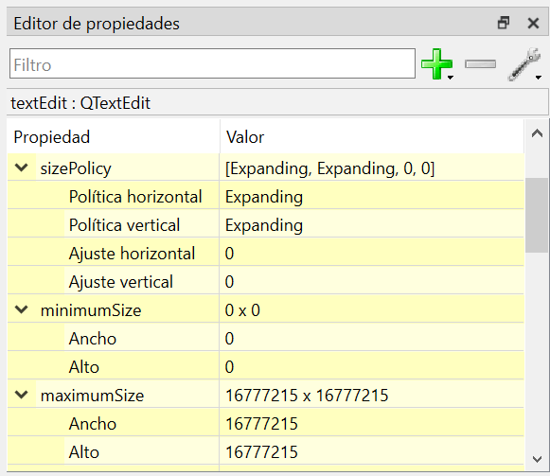Screen dimensions: 550x476
Task: Select the Ajuste vertical row
Action: pyautogui.click(x=265, y=281)
